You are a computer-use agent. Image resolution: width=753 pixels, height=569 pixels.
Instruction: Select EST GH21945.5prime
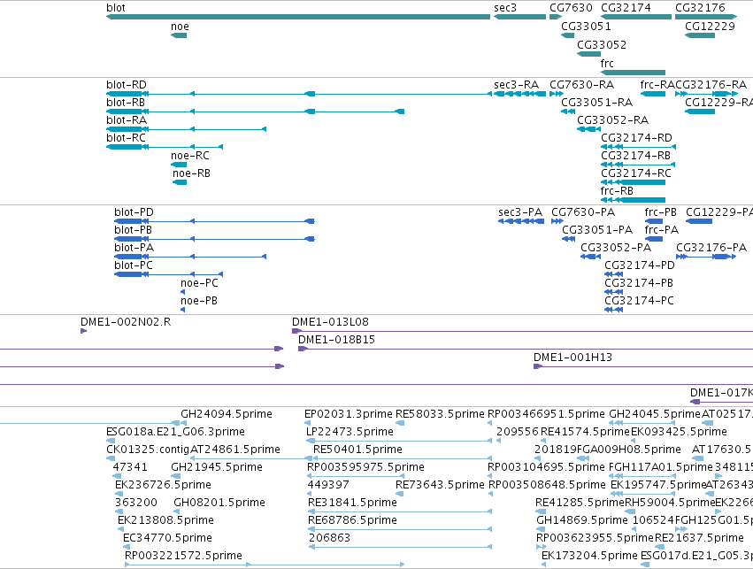tap(175, 476)
